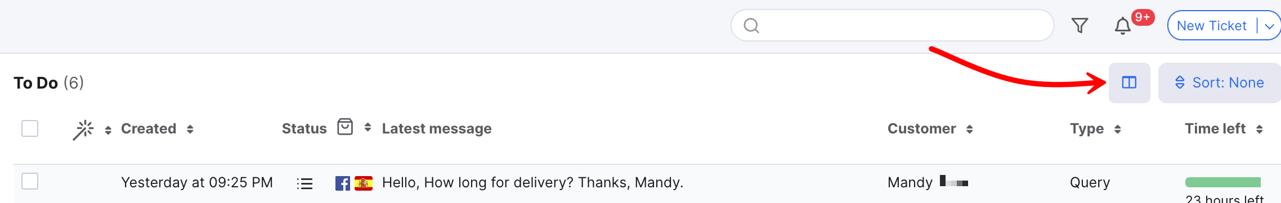Tick the select-all tickets checkbox
This screenshot has height=203, width=1281.
(x=30, y=128)
